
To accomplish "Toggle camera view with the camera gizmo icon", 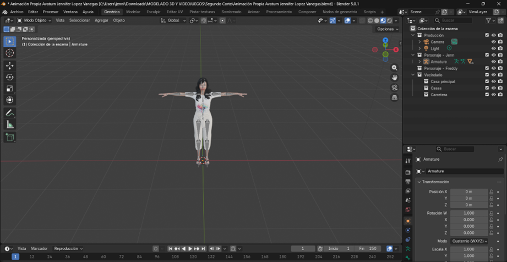I will tap(395, 88).
